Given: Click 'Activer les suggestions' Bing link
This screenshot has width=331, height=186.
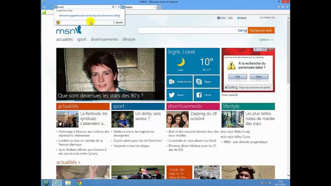Looking at the screenshot, I should click(x=89, y=16).
